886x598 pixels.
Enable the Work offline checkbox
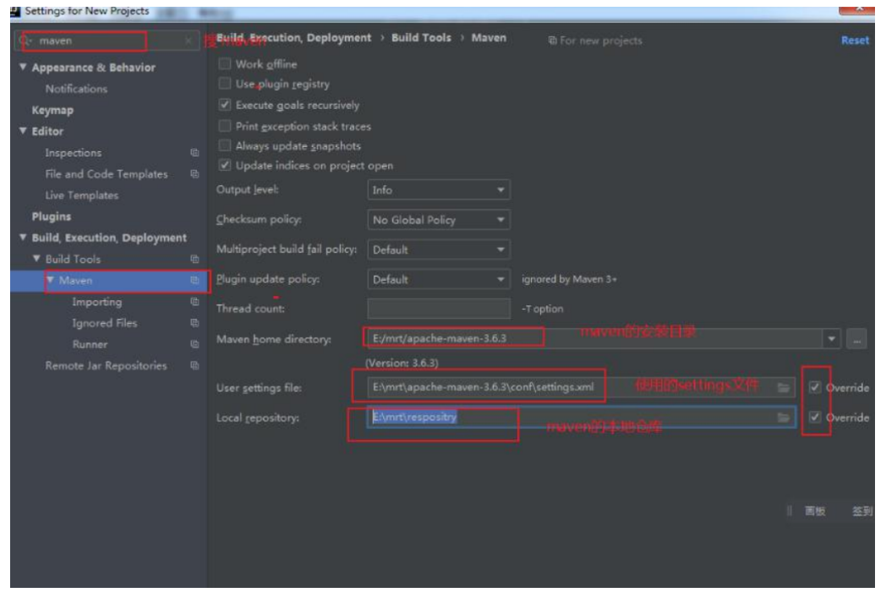[x=225, y=63]
